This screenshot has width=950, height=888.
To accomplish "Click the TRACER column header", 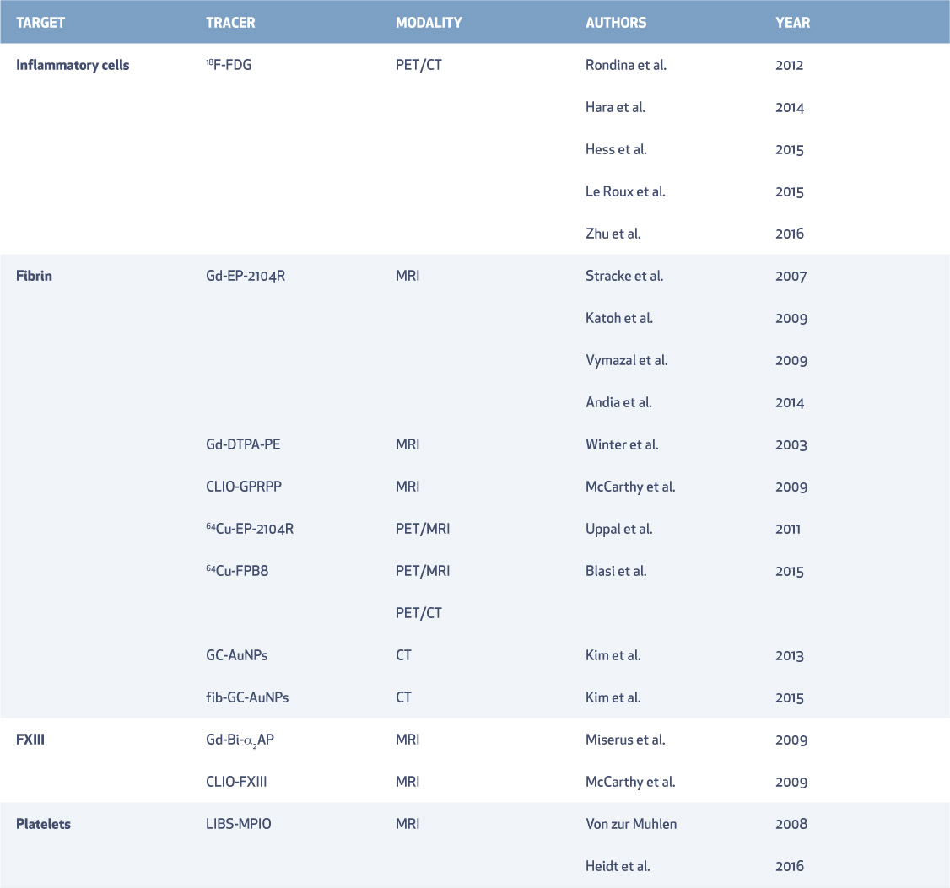I will click(x=230, y=23).
